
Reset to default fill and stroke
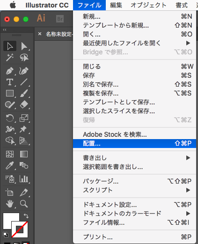pyautogui.click(x=6, y=235)
